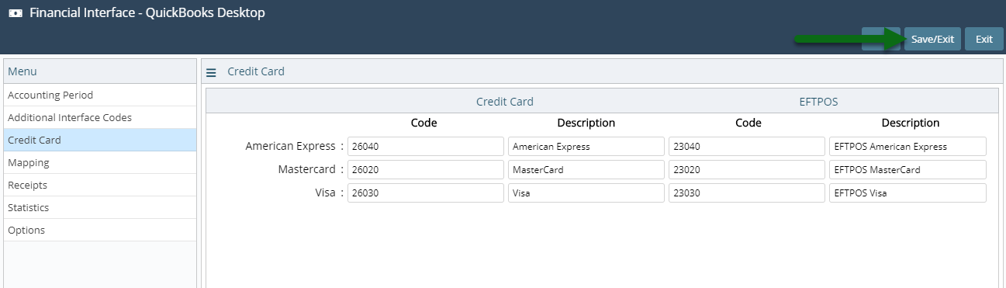Click the Exit button

(x=984, y=39)
